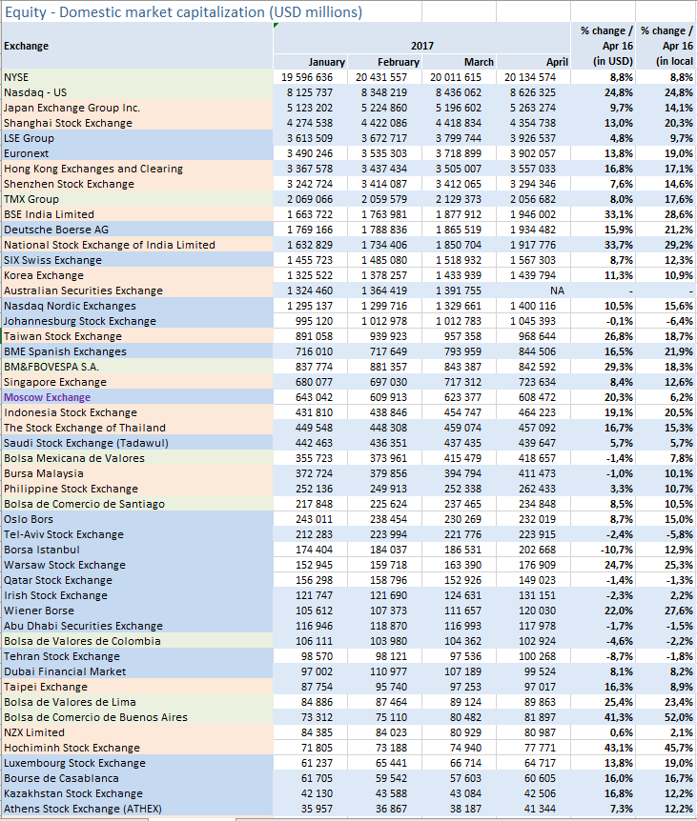Select 'Abu Dhabi Securities Exchange' cell
Image resolution: width=697 pixels, height=821 pixels.
(137, 625)
